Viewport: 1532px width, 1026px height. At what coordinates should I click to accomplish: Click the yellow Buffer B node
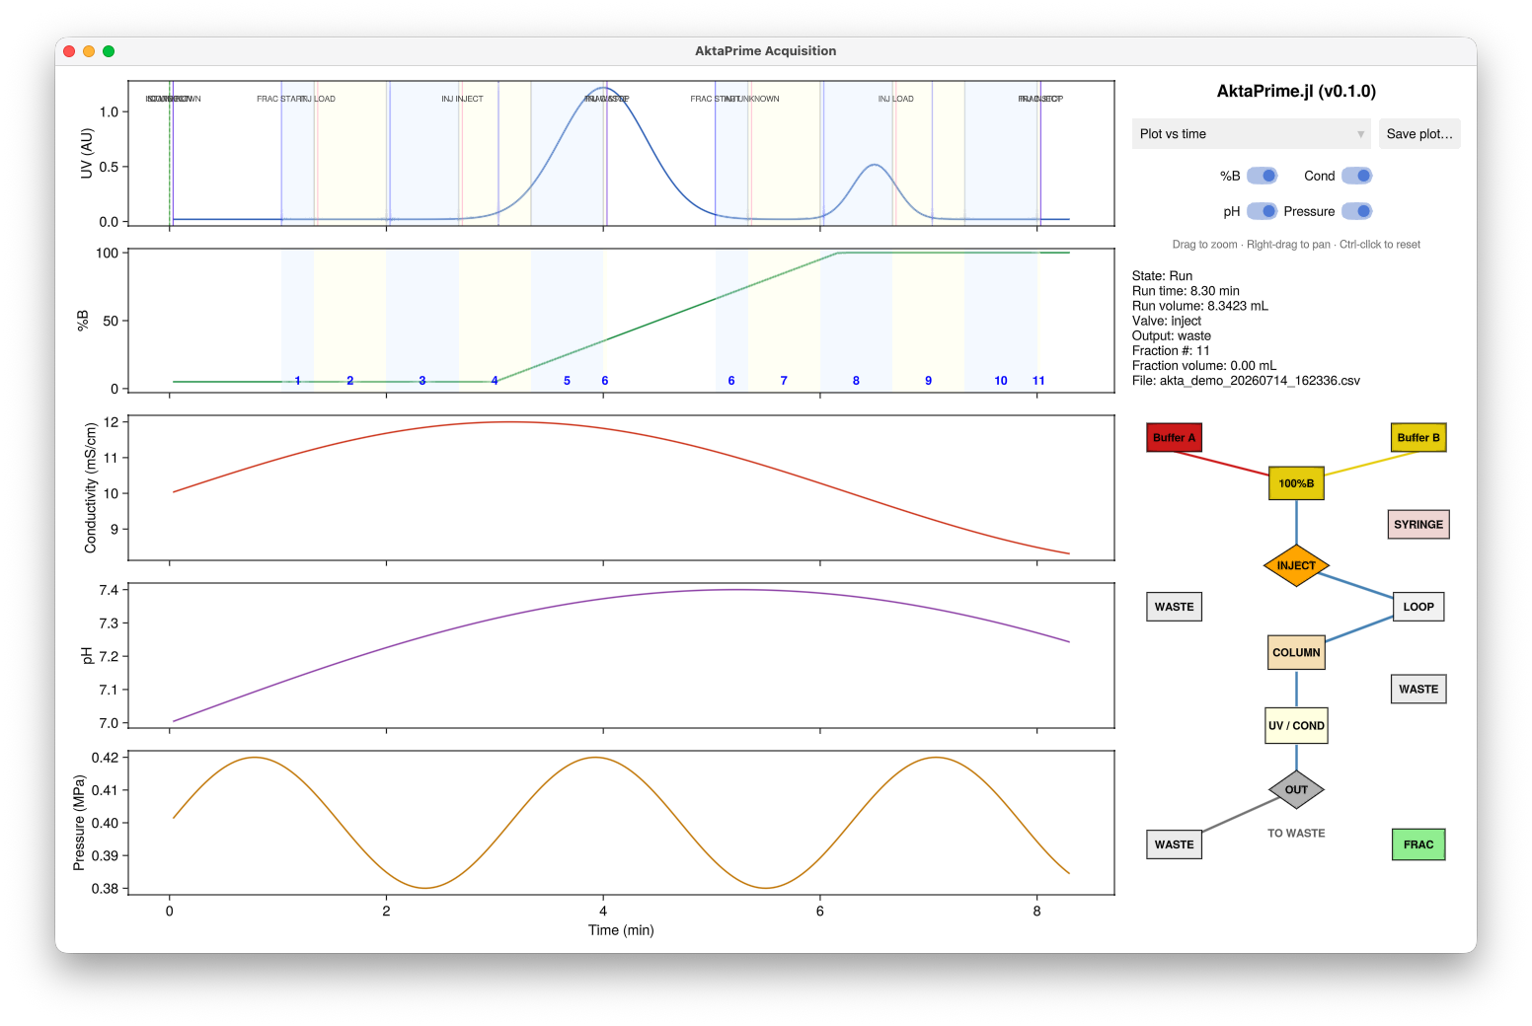click(x=1418, y=438)
